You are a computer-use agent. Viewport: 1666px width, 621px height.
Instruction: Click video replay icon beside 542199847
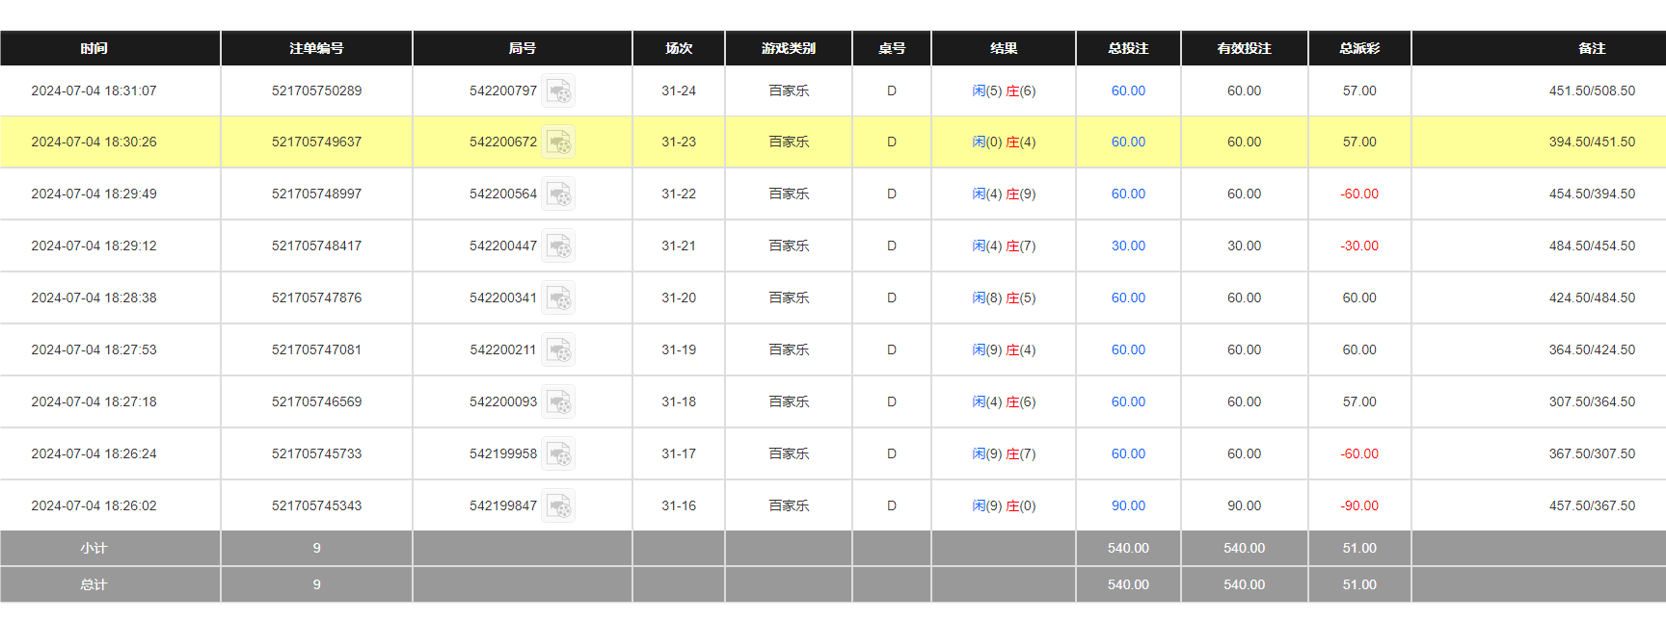(558, 506)
